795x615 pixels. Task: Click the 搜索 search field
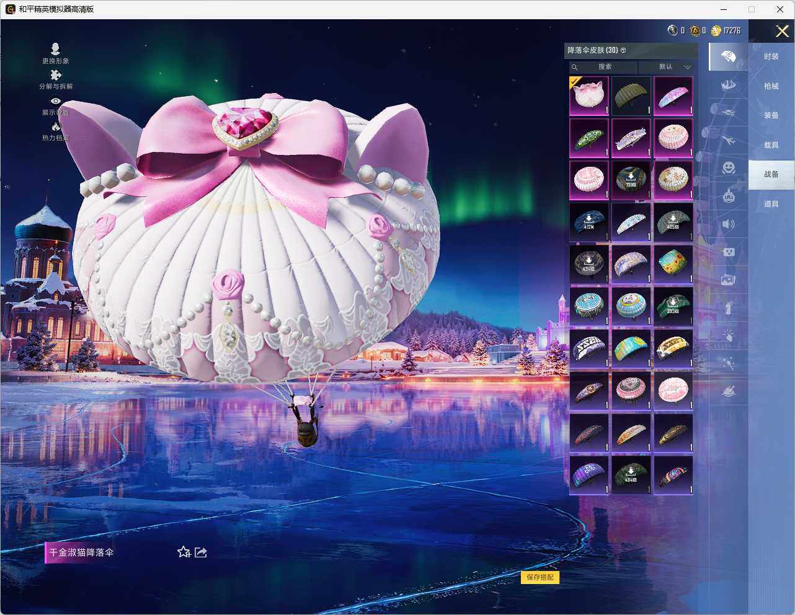point(604,67)
